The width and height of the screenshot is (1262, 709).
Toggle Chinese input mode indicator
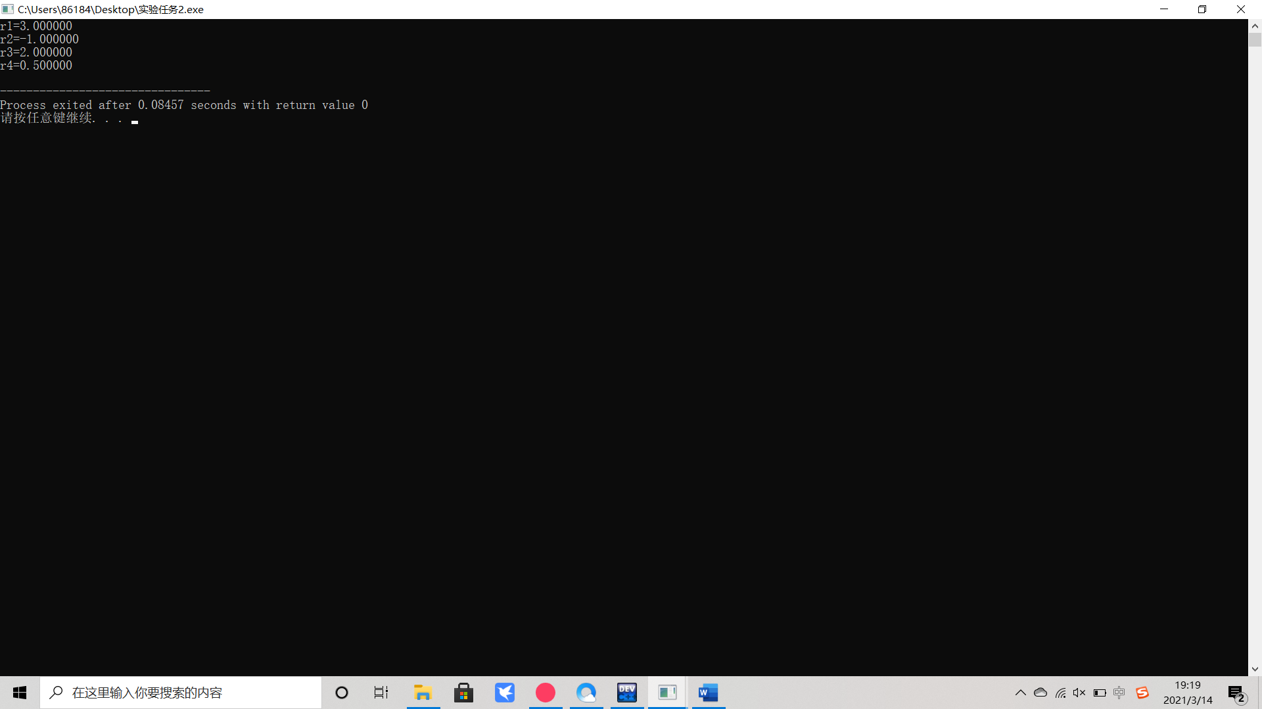tap(1119, 693)
